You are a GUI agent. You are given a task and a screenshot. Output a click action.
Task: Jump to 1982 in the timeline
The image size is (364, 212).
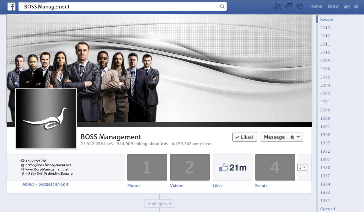click(x=325, y=200)
